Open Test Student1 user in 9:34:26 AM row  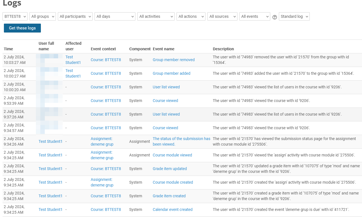pyautogui.click(x=51, y=141)
